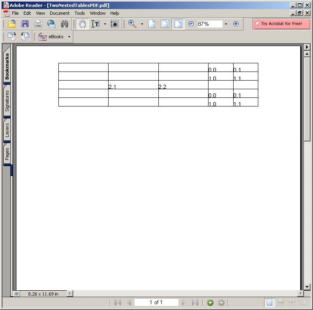Go to the previous page
313x310 pixels.
click(129, 303)
